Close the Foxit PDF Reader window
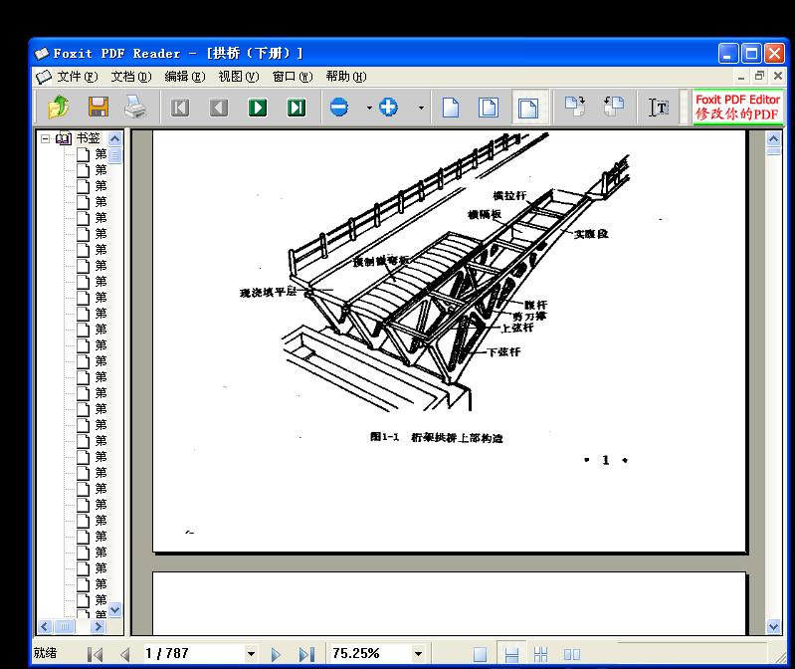This screenshot has width=795, height=669. [x=774, y=53]
